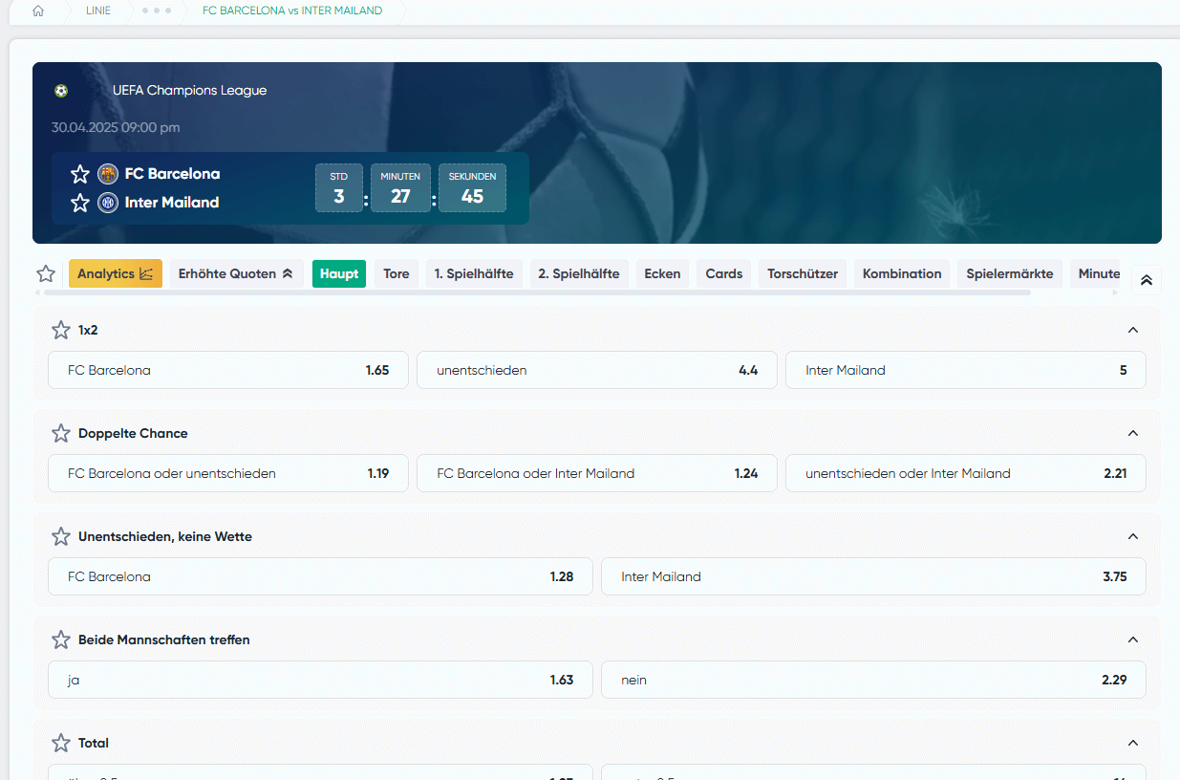Favorite Beide Mannschaften treffen market
This screenshot has height=780, width=1180.
coord(61,639)
